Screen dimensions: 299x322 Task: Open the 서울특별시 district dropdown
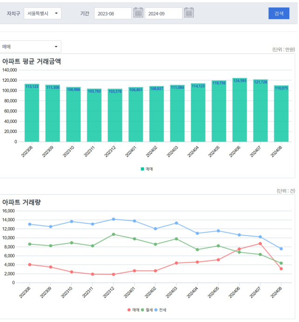click(42, 13)
